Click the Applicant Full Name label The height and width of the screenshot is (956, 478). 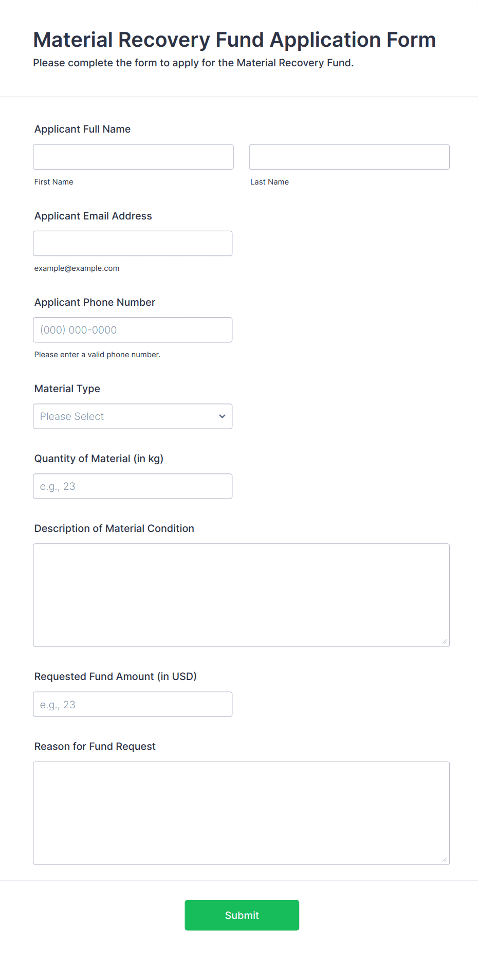click(82, 129)
